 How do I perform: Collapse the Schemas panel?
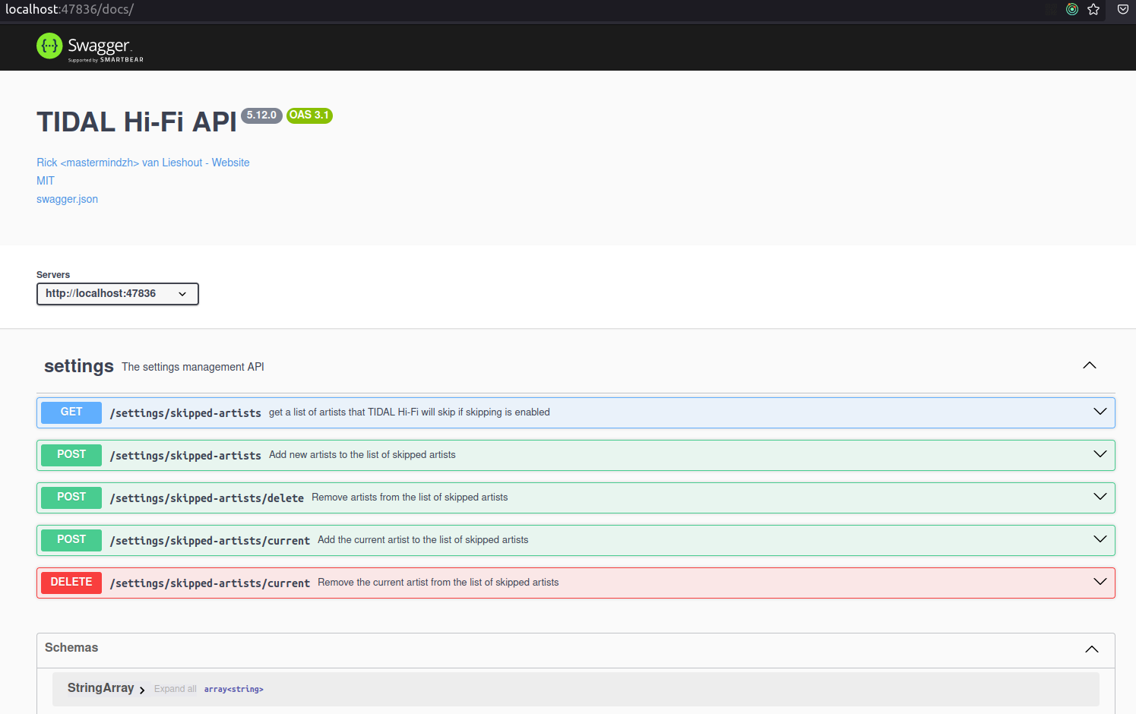1092,649
